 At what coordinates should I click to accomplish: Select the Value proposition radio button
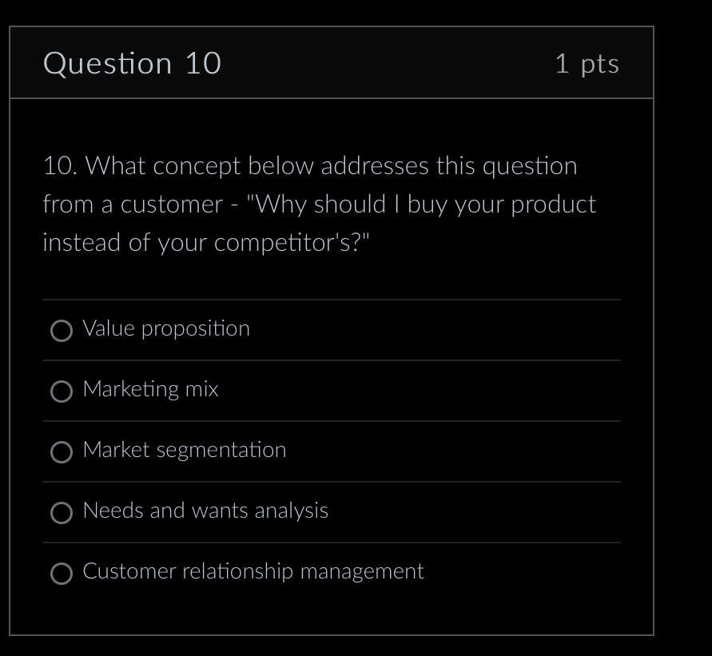click(x=62, y=330)
